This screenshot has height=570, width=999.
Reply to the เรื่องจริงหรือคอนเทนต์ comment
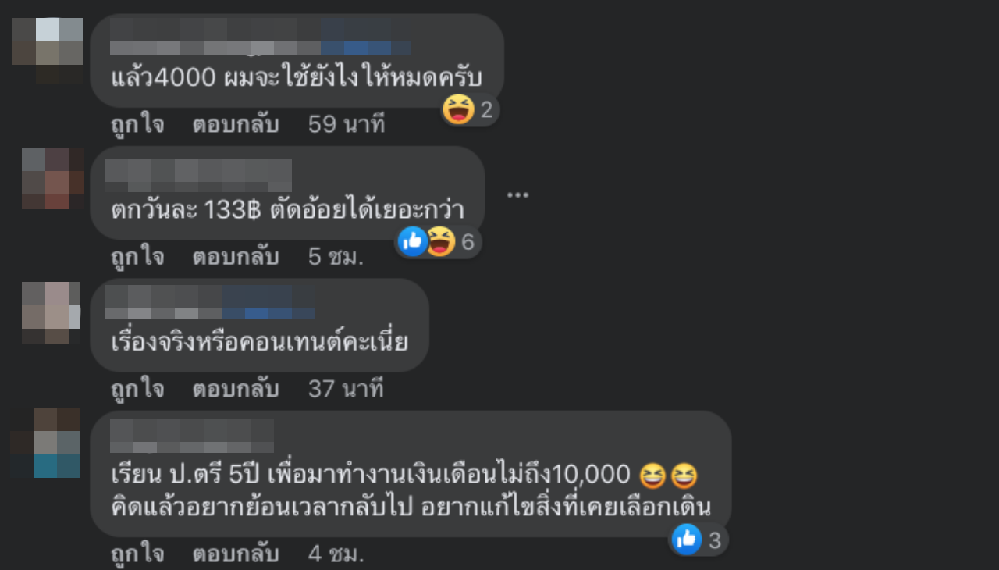[x=236, y=388]
